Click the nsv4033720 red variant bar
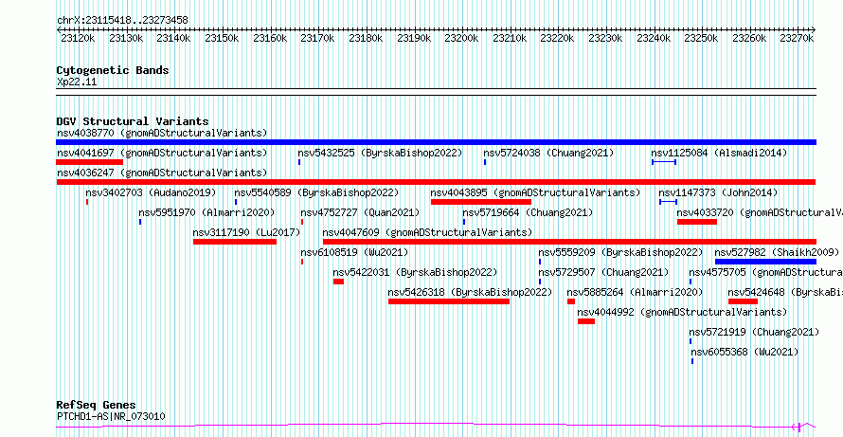This screenshot has height=437, width=843. [x=697, y=222]
